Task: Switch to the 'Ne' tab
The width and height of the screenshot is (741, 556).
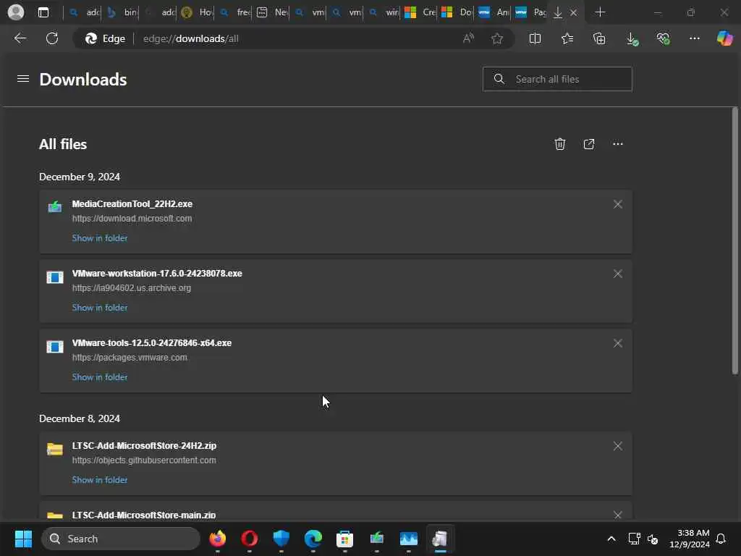Action: 271,12
